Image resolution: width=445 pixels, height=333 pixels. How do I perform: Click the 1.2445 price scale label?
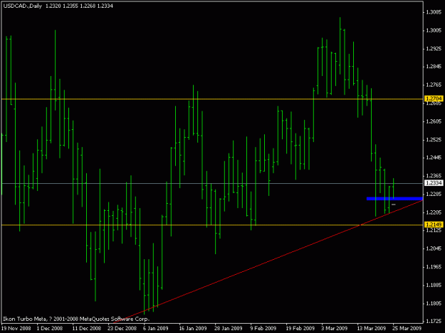tap(434, 158)
